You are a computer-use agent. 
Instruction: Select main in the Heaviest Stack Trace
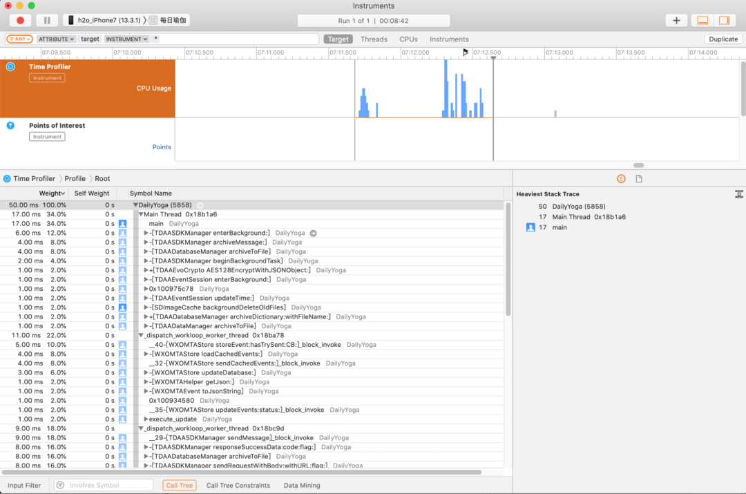coord(559,227)
